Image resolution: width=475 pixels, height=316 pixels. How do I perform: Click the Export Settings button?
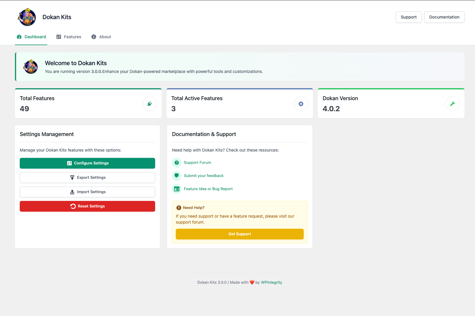pos(87,178)
